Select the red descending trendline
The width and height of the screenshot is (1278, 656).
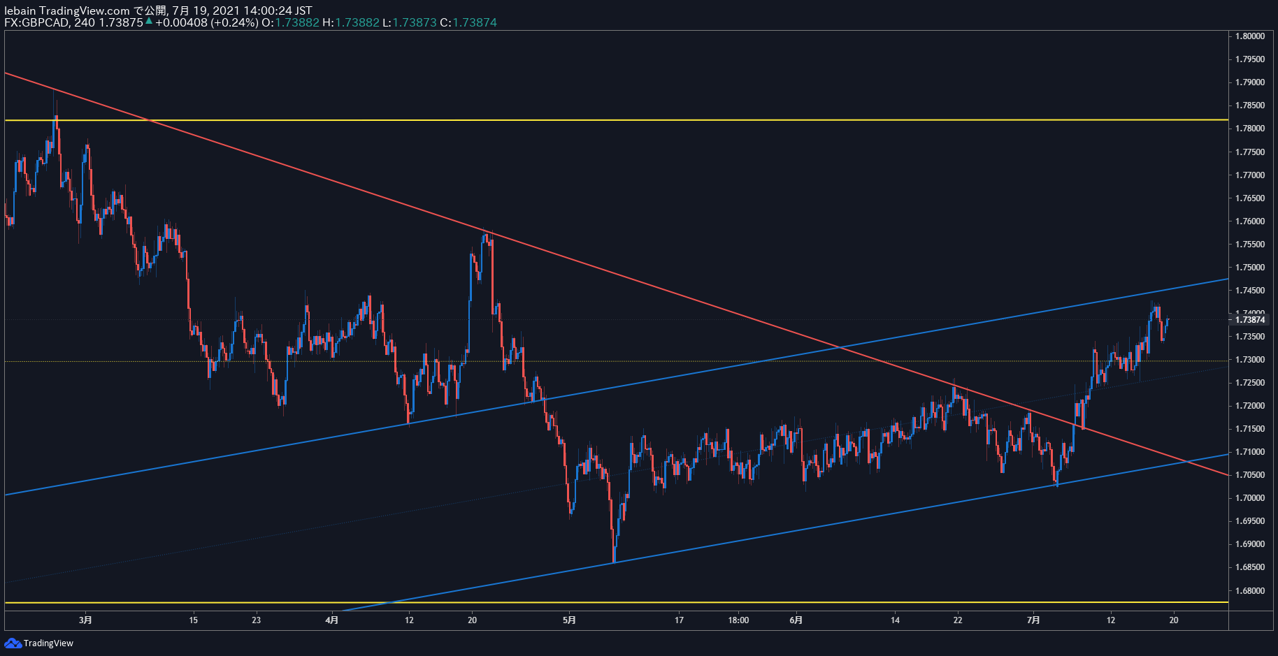615,273
